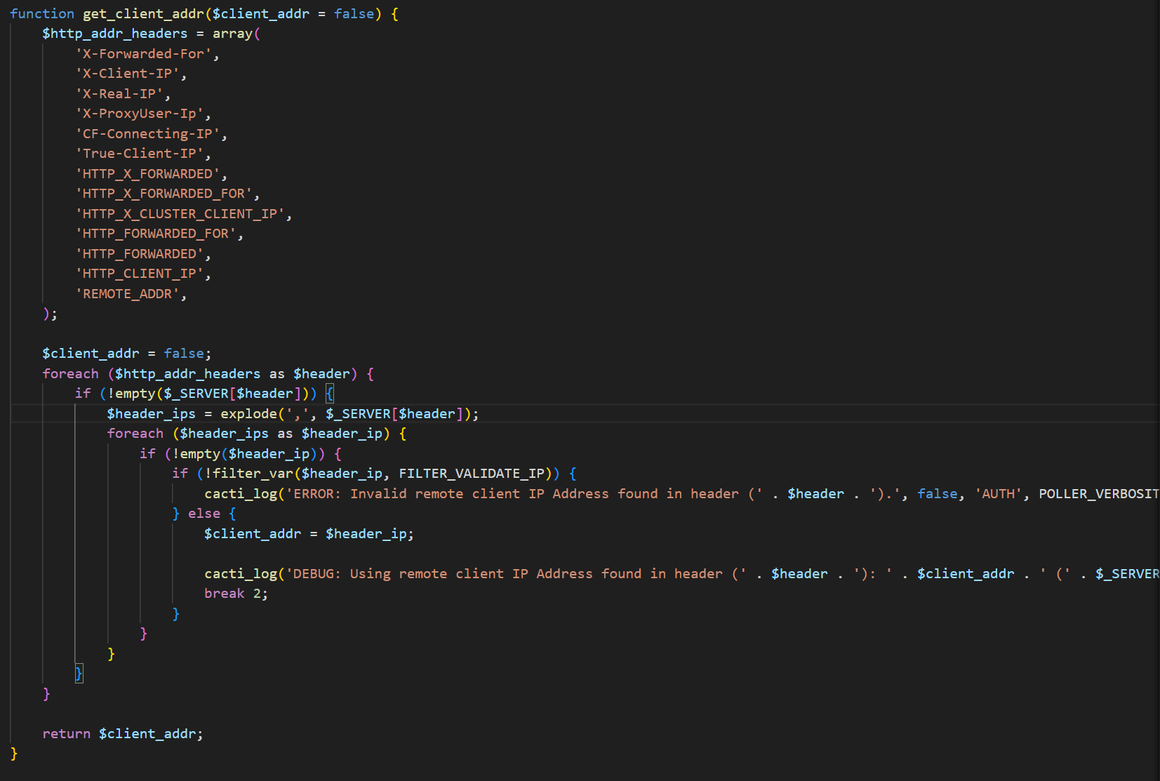Click the 'REMOTE_ADDR' string
Viewport: 1160px width, 781px height.
click(128, 294)
